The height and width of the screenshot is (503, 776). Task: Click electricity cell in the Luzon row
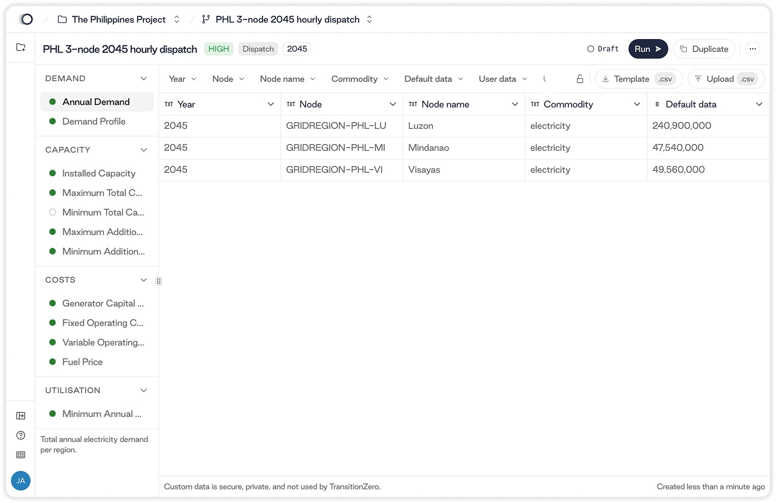coord(586,126)
